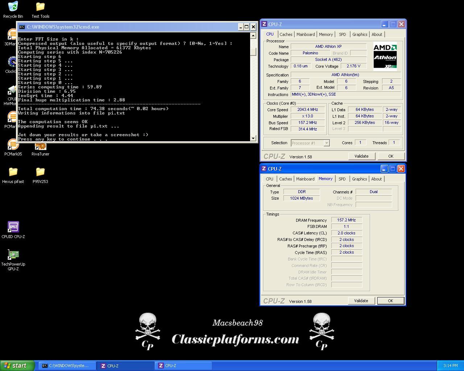
Task: Click the system tray clock 3:14 PM
Action: click(x=450, y=366)
